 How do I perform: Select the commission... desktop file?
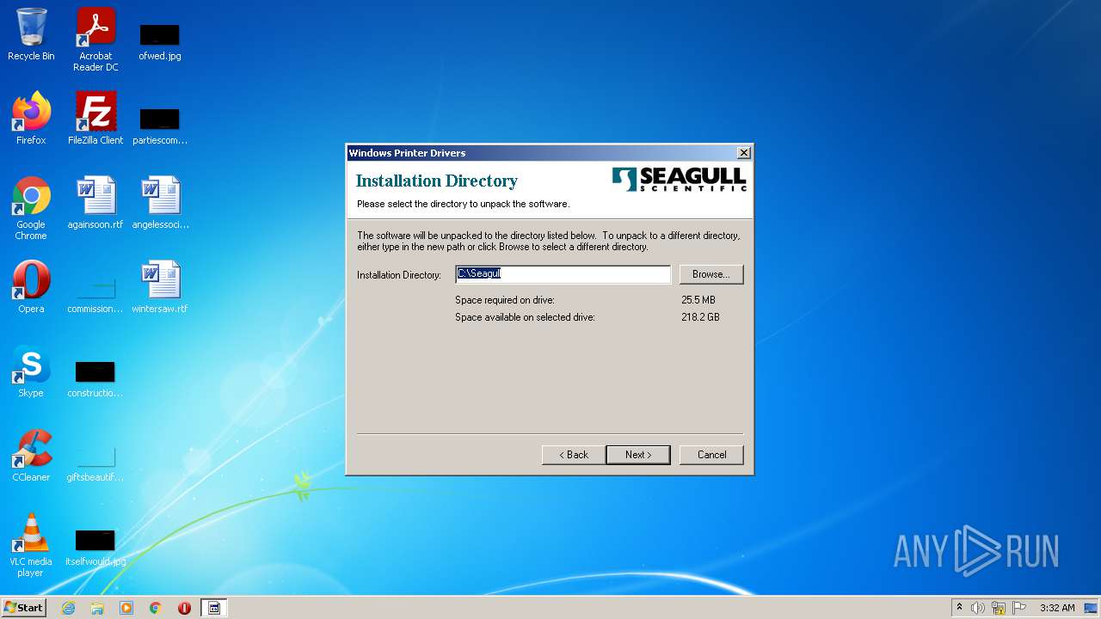(95, 294)
